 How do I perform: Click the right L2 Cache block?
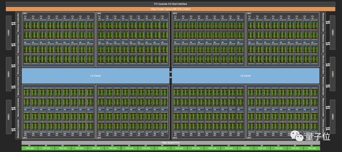(x=245, y=76)
